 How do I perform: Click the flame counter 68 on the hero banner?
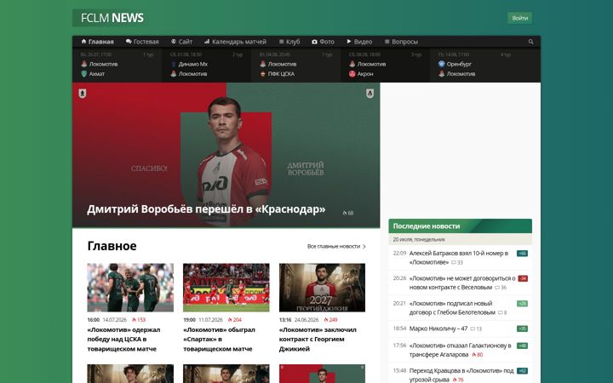coord(348,213)
